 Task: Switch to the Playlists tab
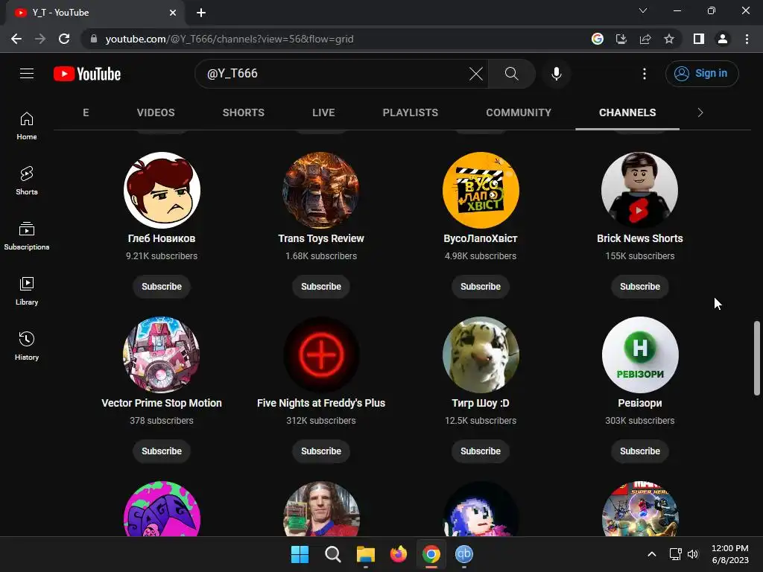(x=411, y=112)
